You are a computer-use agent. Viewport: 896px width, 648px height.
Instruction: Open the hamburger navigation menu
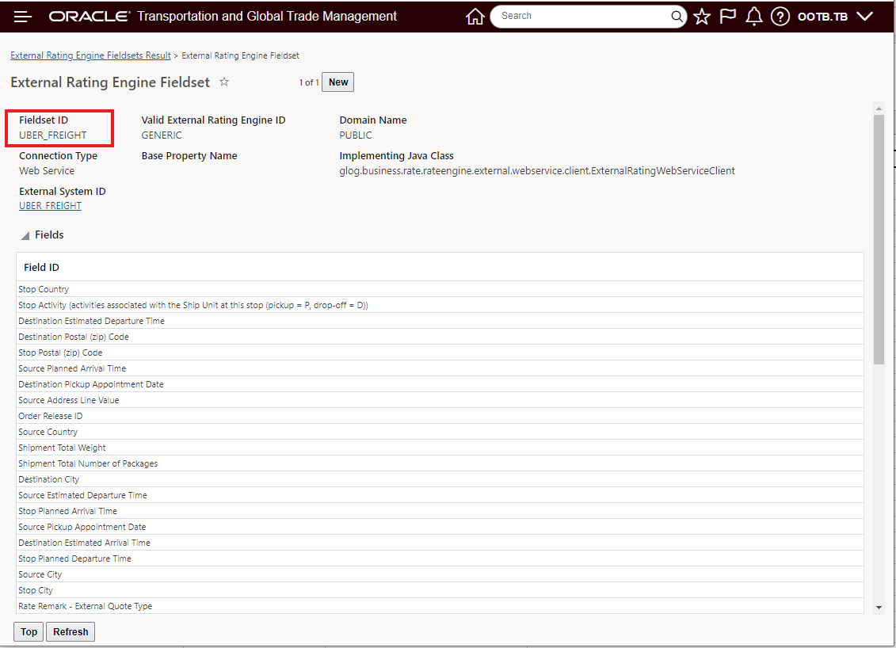(x=23, y=17)
